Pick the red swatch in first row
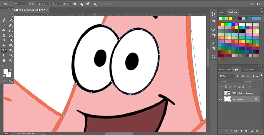 click(x=219, y=24)
